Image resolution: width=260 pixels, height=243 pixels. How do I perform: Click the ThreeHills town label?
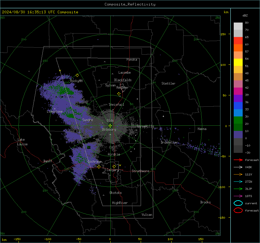tap(145, 126)
